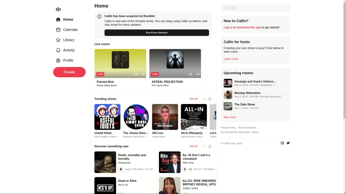Open ASTRAL PROJECTION live room thumbnail

click(x=175, y=64)
